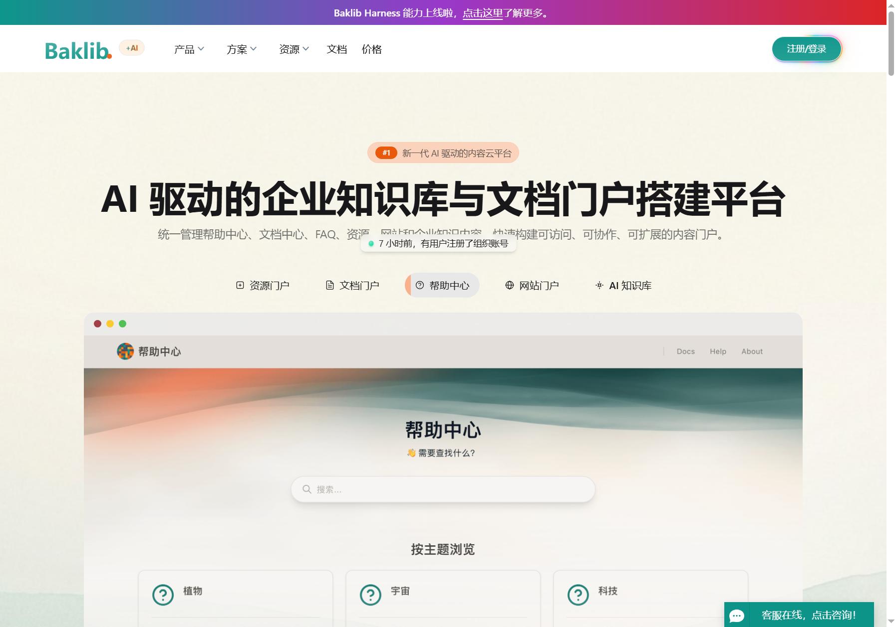Open 价格 in the top navigation
896x627 pixels.
coord(372,49)
